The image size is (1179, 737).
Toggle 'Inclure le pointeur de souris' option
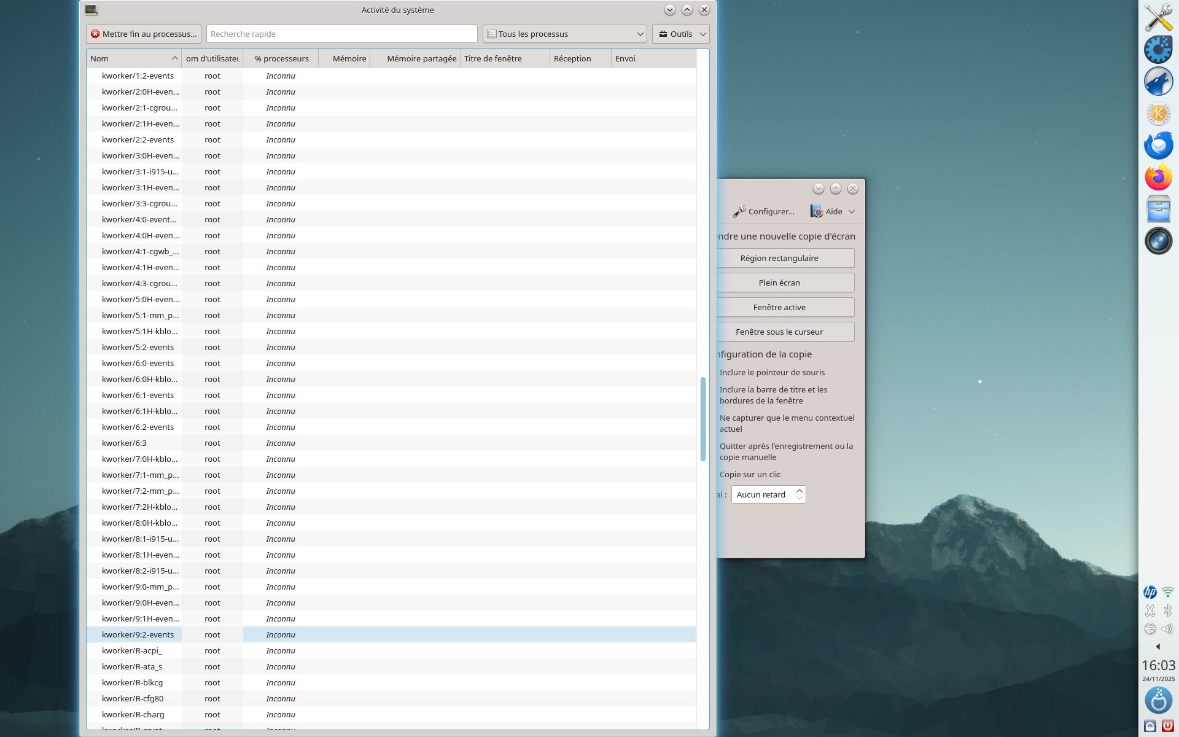(x=772, y=372)
